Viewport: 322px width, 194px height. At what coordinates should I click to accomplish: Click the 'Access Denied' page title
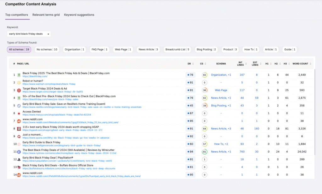pos(32,112)
